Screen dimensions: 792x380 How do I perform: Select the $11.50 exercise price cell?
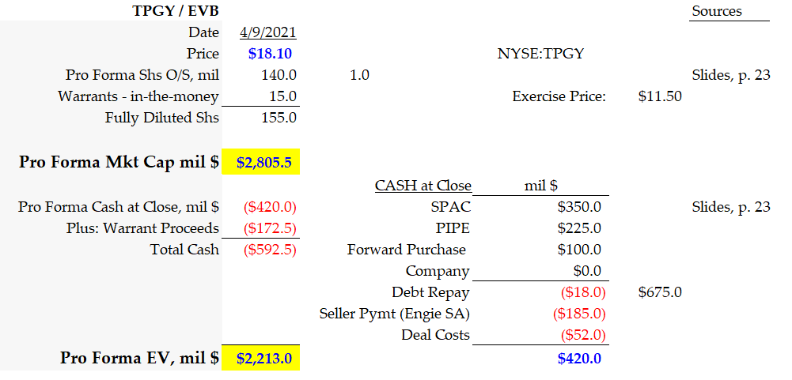click(659, 96)
